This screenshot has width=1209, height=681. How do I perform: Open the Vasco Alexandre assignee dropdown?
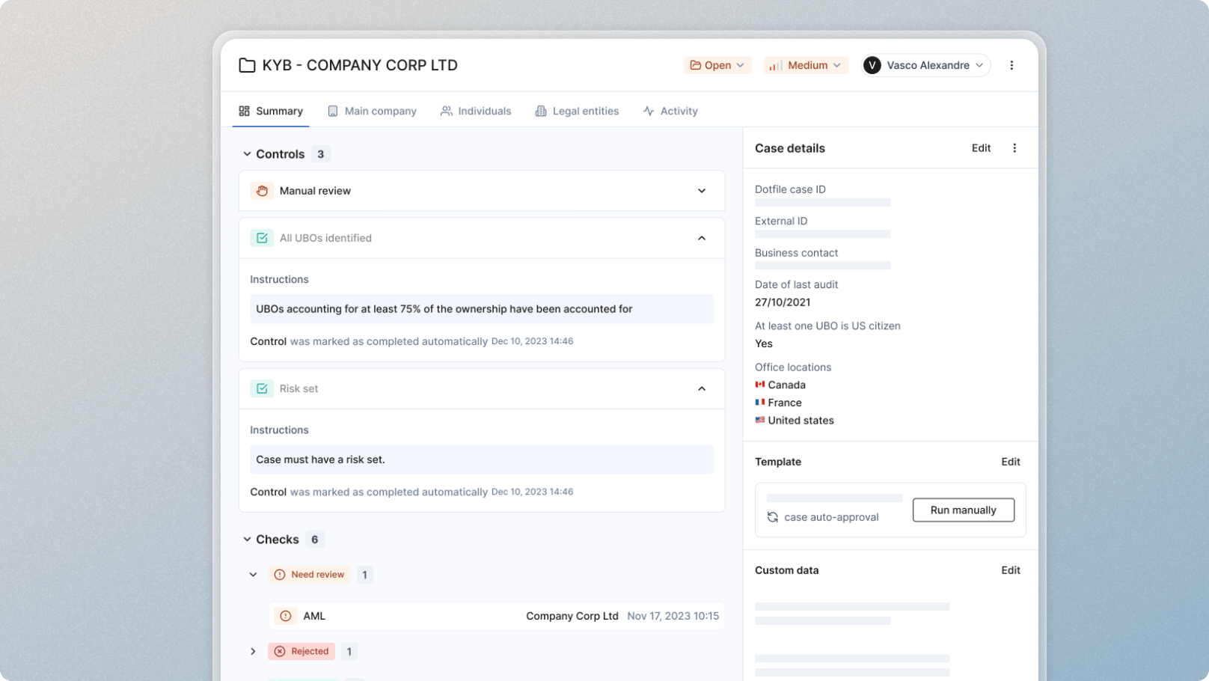pos(925,65)
